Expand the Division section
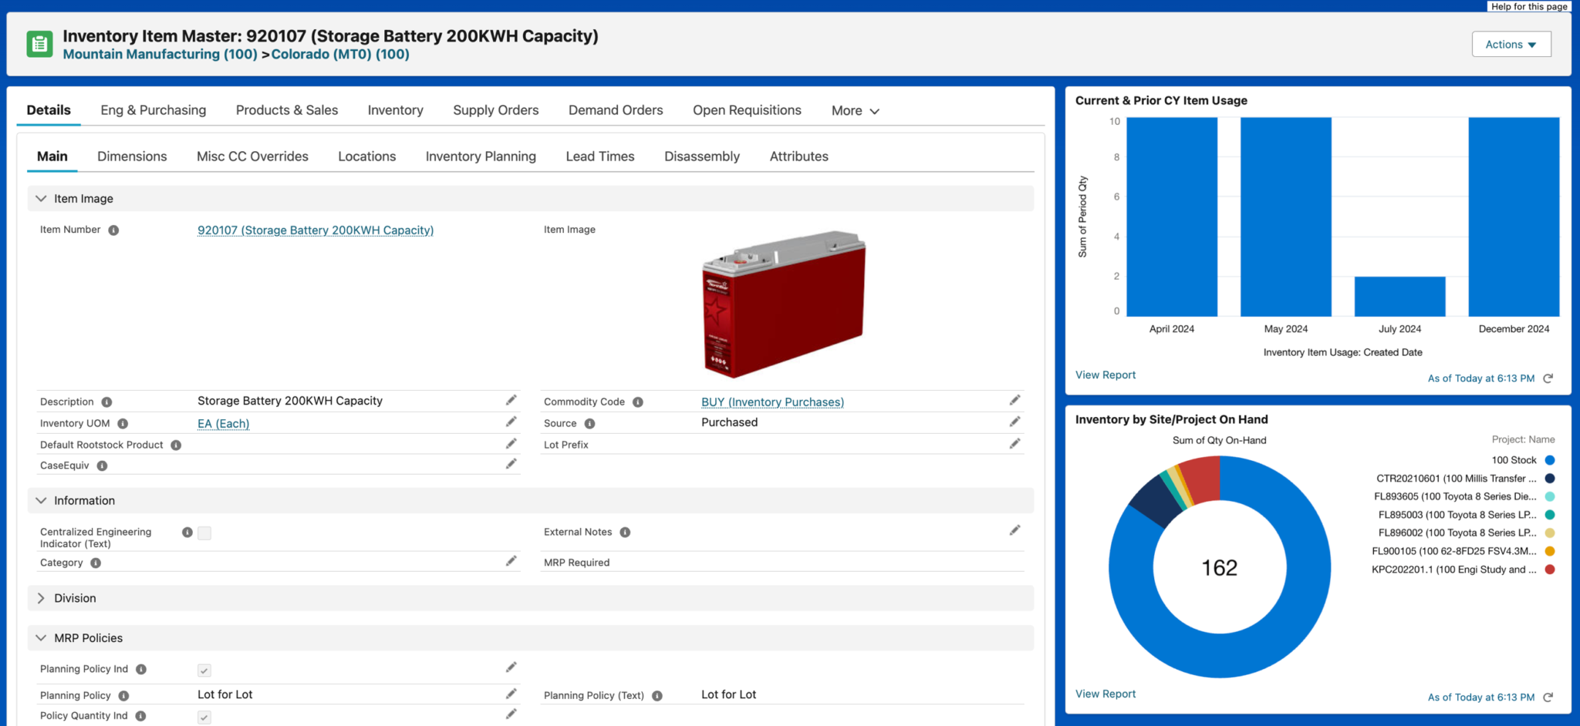Viewport: 1580px width, 726px height. [x=42, y=598]
